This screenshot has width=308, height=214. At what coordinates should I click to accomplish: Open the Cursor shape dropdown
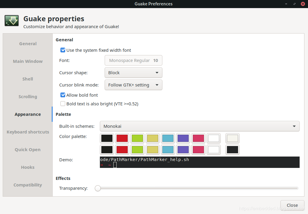[x=133, y=73]
